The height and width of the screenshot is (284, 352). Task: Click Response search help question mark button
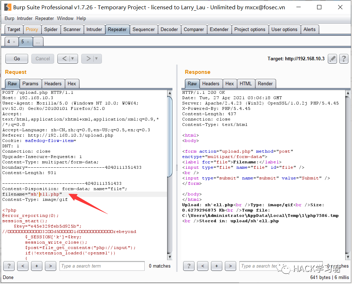click(189, 266)
